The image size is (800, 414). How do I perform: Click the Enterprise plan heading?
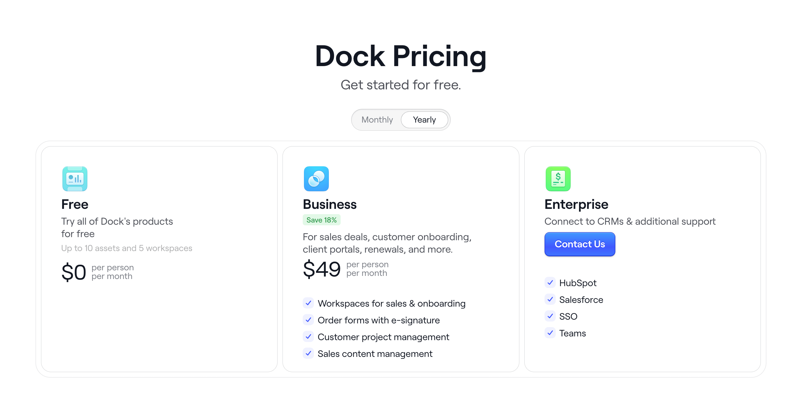click(576, 205)
